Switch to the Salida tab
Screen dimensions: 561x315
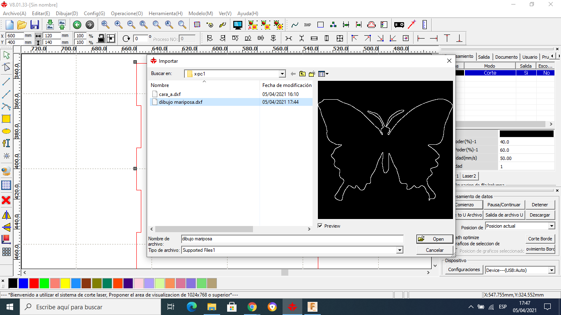[484, 57]
